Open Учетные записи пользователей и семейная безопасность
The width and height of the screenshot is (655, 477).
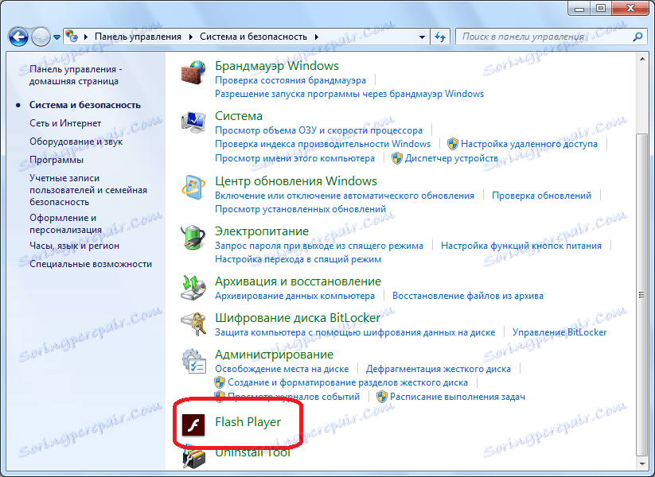pyautogui.click(x=88, y=190)
